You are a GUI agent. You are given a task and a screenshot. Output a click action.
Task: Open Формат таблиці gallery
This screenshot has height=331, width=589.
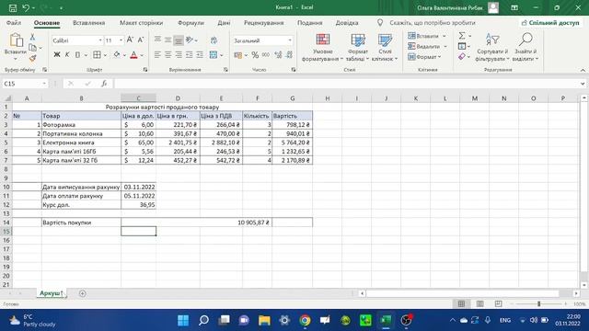click(x=358, y=47)
